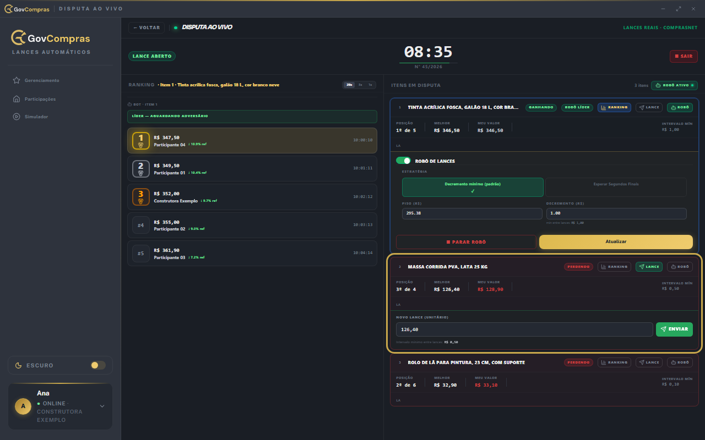Expand the Ana user profile chevron

coord(102,406)
